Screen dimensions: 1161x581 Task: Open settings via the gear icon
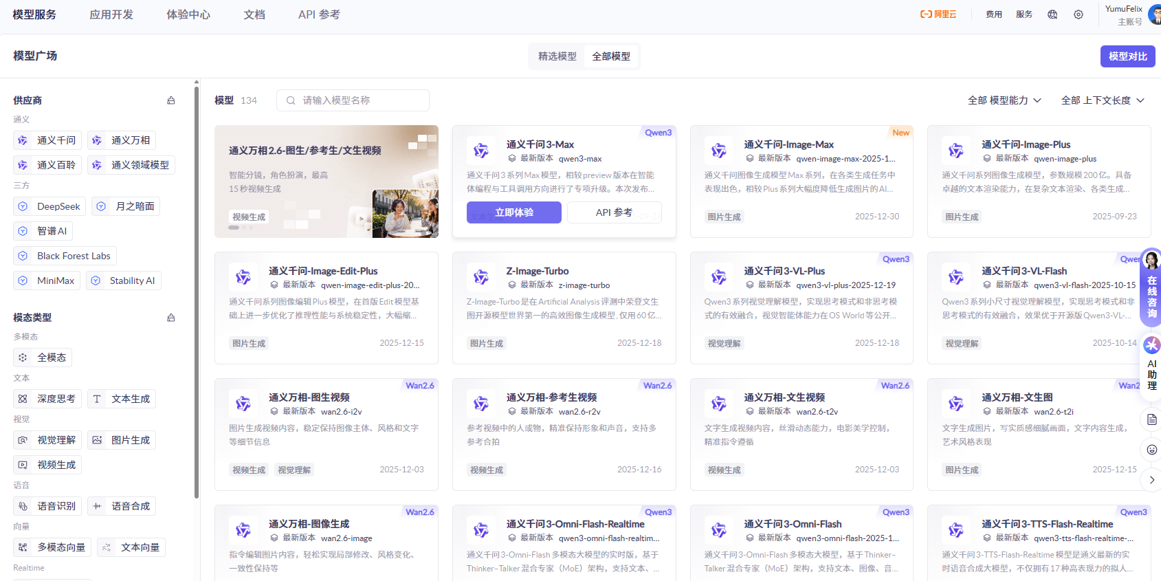[1078, 14]
